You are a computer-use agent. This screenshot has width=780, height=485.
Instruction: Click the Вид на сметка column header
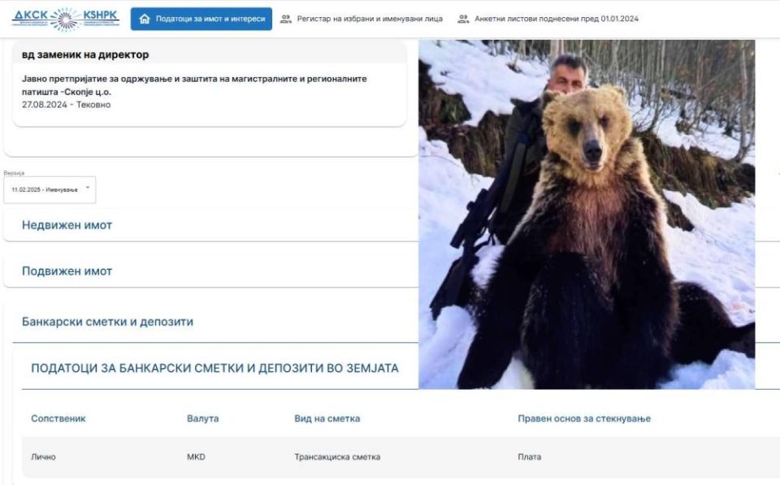(327, 419)
